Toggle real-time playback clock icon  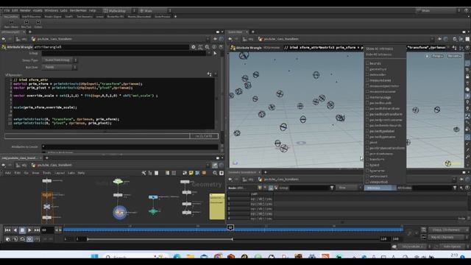coord(29,239)
